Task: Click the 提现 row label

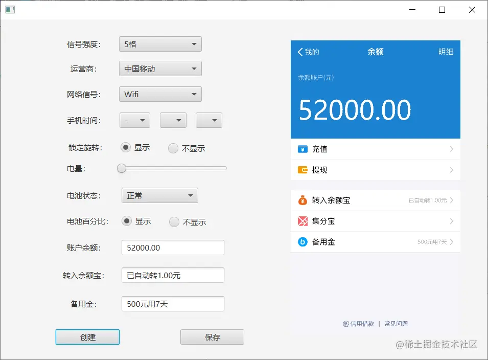Action: pos(320,170)
